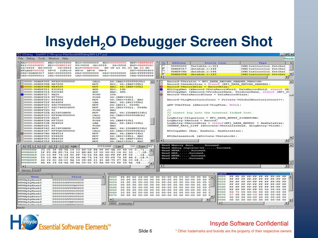Image resolution: width=318 pixels, height=238 pixels.
Task: Click the blue breakpoint dot at 0DEDF317
Action: click(22, 95)
